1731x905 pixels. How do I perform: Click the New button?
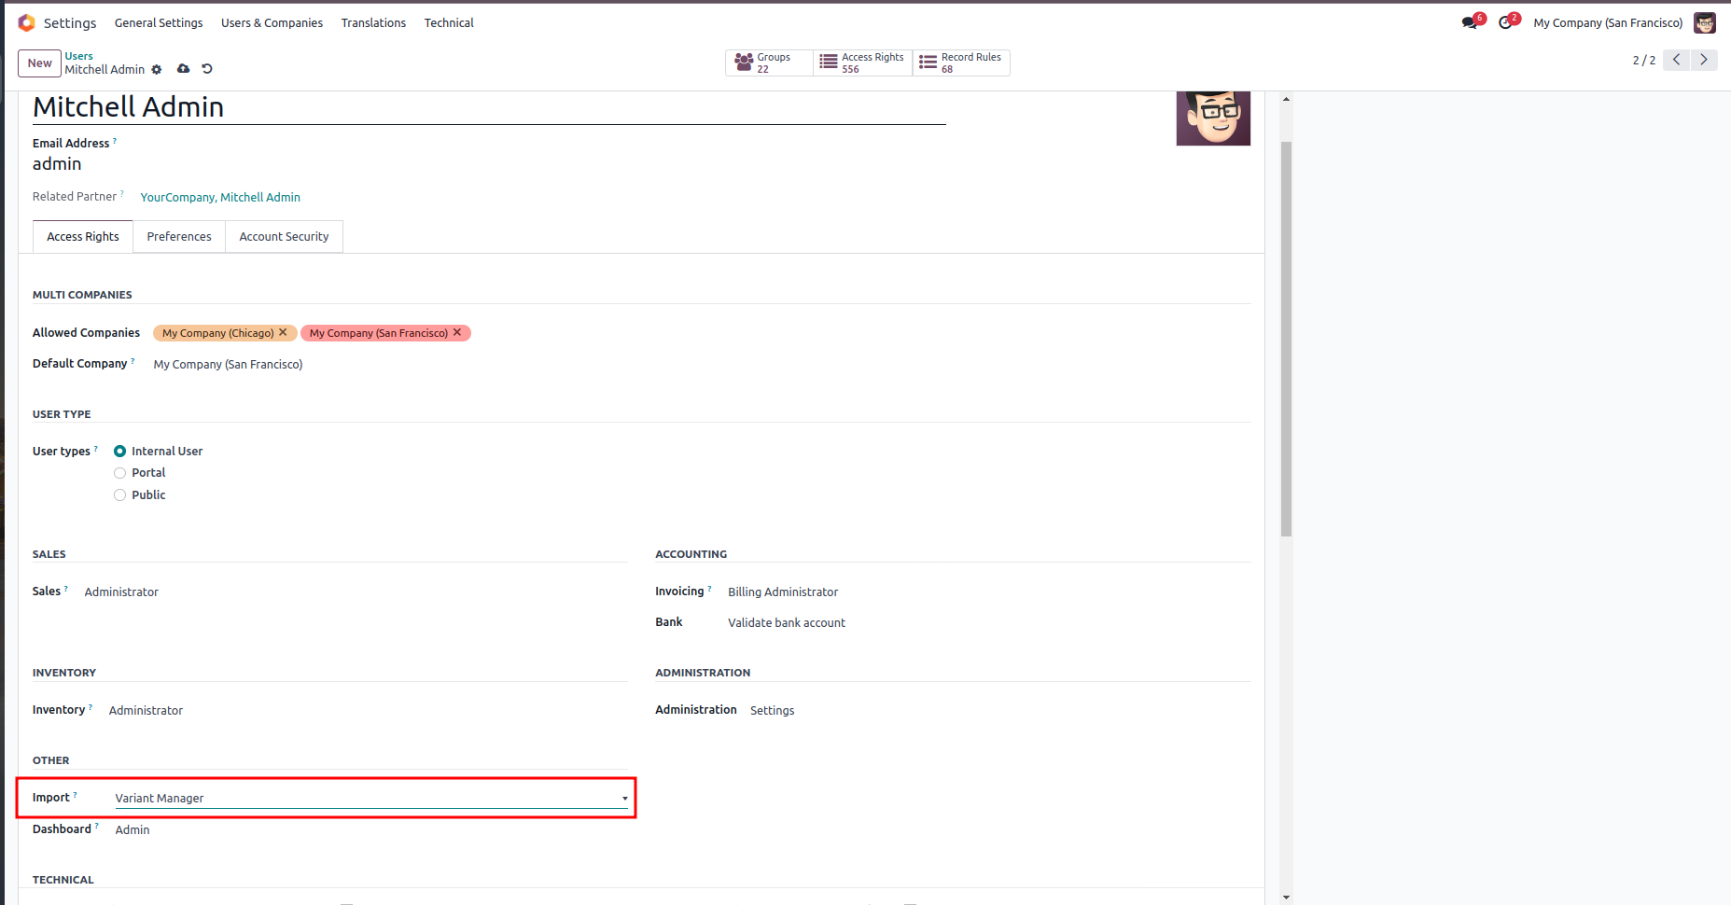click(x=39, y=63)
